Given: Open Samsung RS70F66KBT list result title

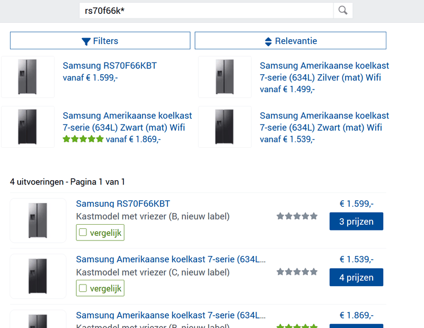Looking at the screenshot, I should pyautogui.click(x=123, y=203).
